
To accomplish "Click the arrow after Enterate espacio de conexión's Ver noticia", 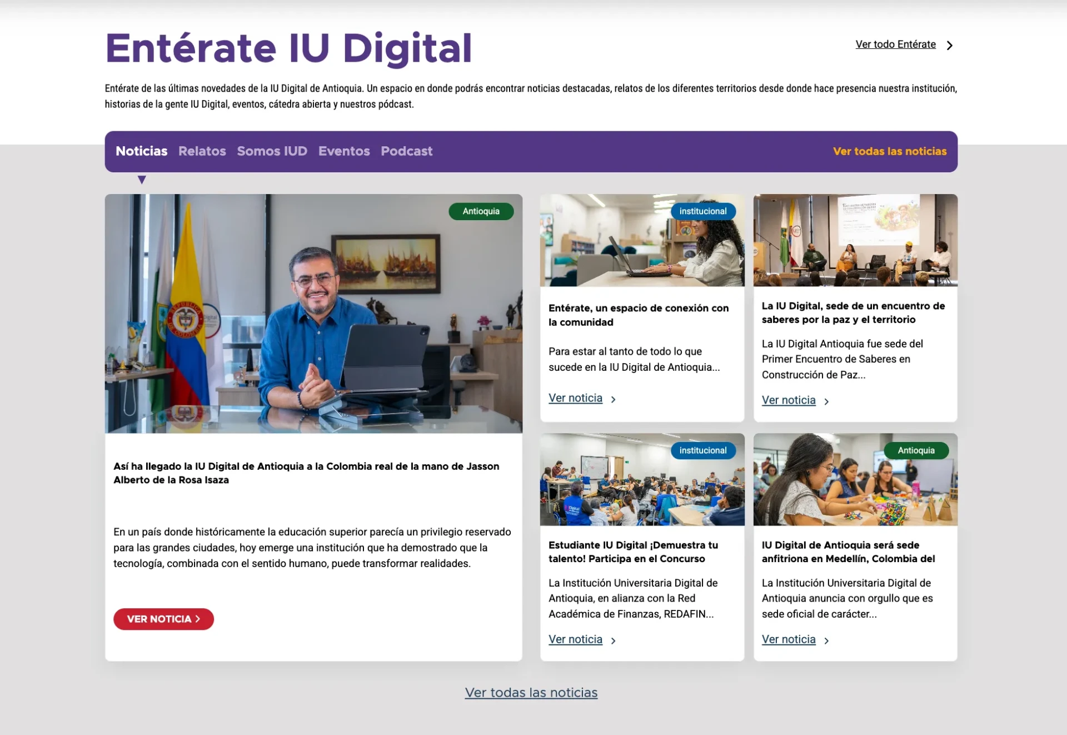I will 613,399.
